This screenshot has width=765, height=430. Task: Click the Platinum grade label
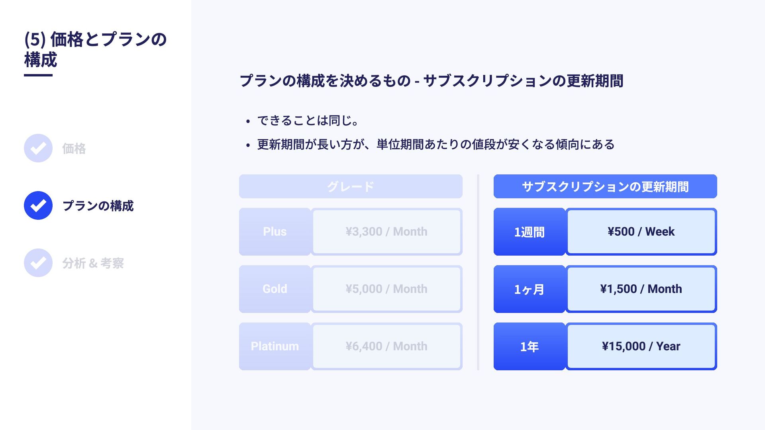coord(275,346)
